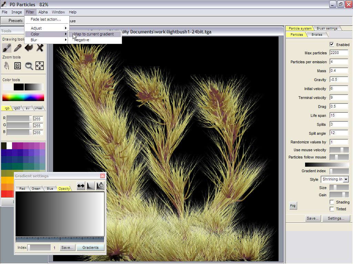Image resolution: width=353 pixels, height=264 pixels.
Task: Enable the Shading checkbox
Action: (332, 202)
